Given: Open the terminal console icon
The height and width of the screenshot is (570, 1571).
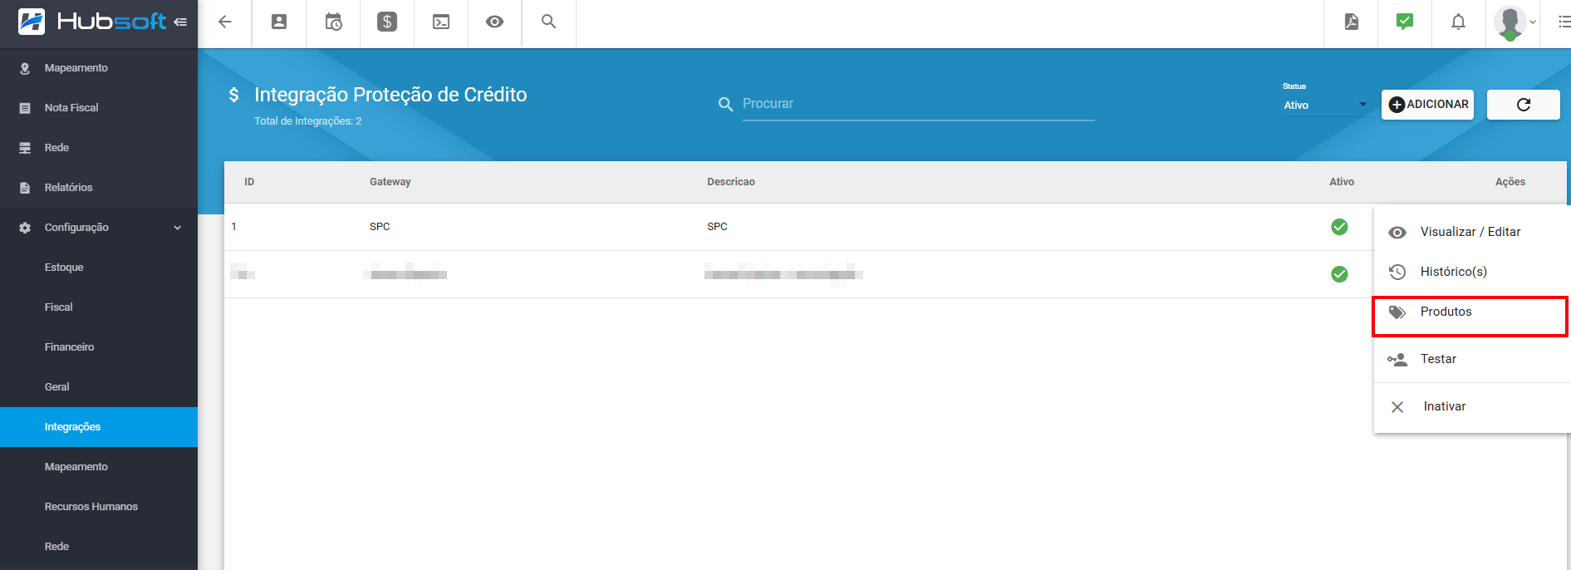Looking at the screenshot, I should click(441, 22).
